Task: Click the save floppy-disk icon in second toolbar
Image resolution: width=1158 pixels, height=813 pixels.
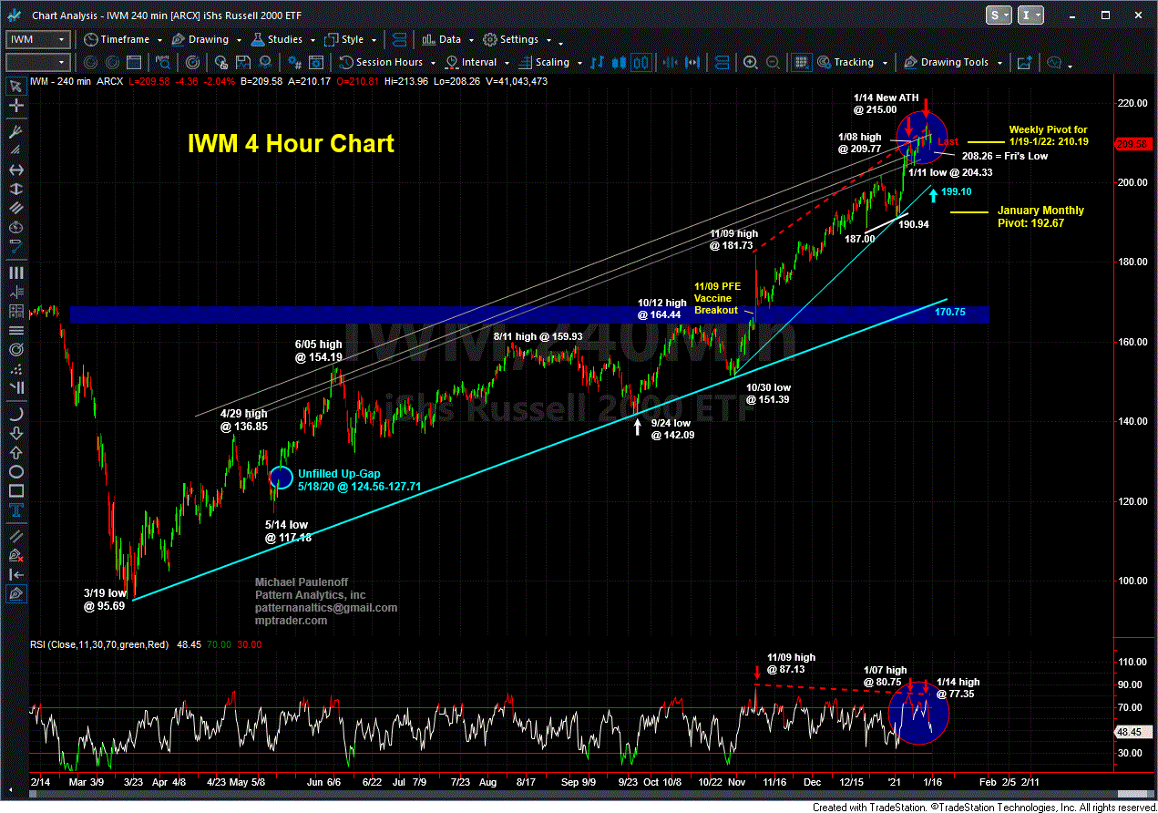Action: click(x=243, y=62)
